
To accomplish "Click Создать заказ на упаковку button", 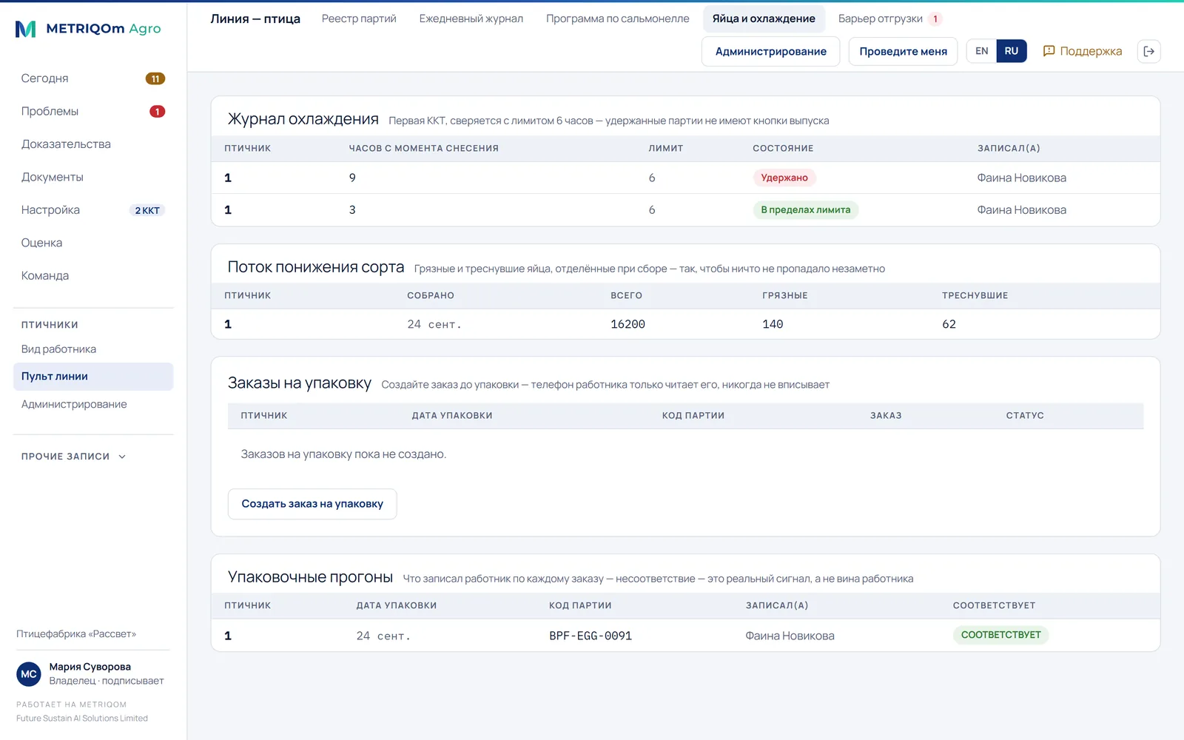I will pos(312,504).
